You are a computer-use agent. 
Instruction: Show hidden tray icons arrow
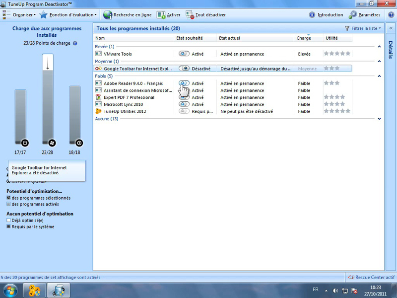point(326,291)
